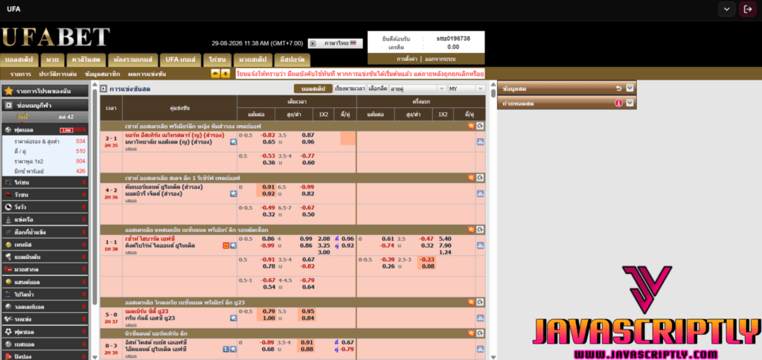
Task: Click the L icon in 0 - 3 match row
Action: pos(226,350)
